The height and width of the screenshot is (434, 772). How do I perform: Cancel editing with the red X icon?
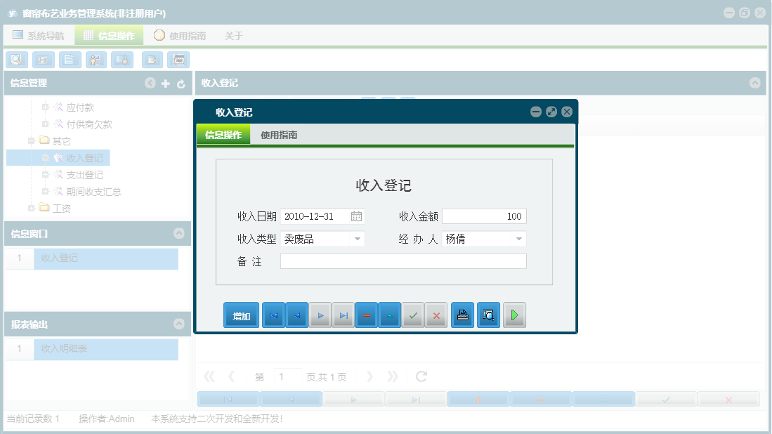pos(436,315)
